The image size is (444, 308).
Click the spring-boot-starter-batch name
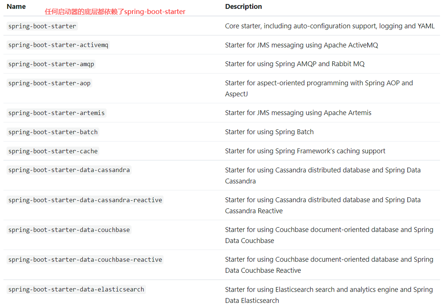pos(53,132)
